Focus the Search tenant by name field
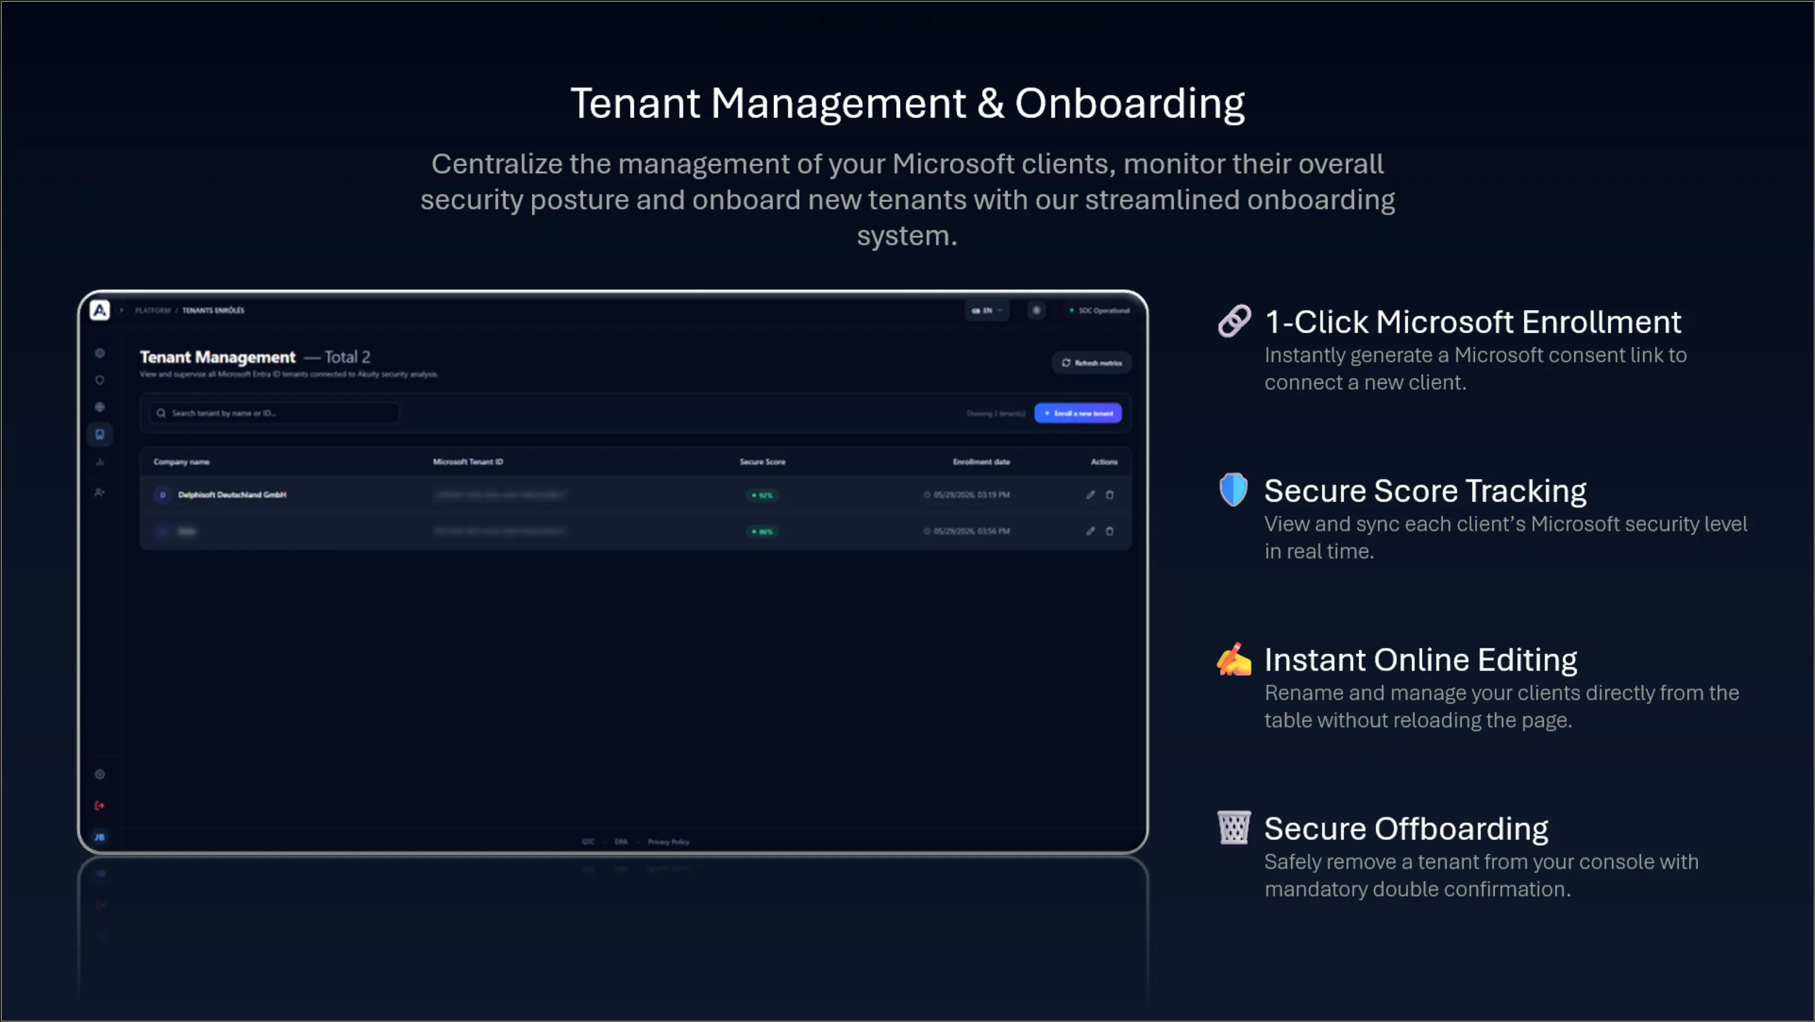 274,414
